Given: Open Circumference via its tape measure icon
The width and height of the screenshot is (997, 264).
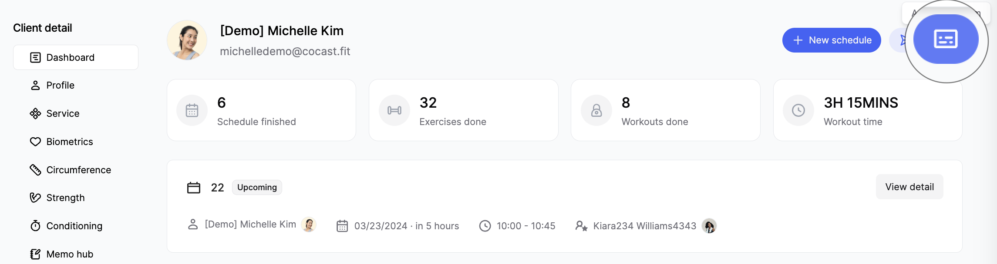Looking at the screenshot, I should click(x=35, y=170).
